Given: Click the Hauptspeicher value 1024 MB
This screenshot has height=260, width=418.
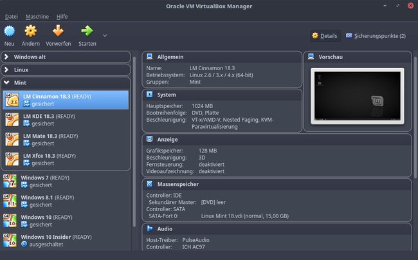Looking at the screenshot, I should click(202, 106).
